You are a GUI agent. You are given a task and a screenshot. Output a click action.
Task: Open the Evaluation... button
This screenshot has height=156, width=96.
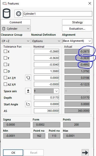click(77, 29)
